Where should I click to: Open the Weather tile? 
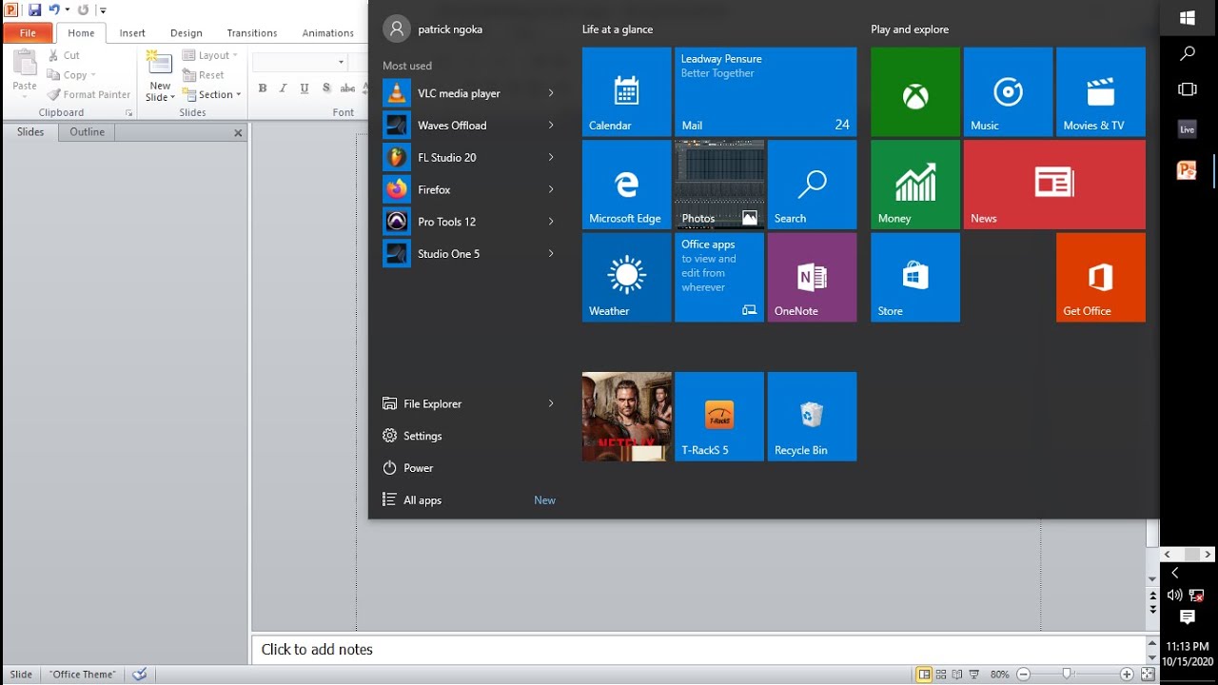626,278
